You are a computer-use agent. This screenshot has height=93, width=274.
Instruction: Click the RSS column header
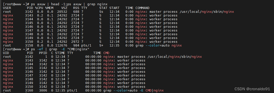[x=76, y=8]
